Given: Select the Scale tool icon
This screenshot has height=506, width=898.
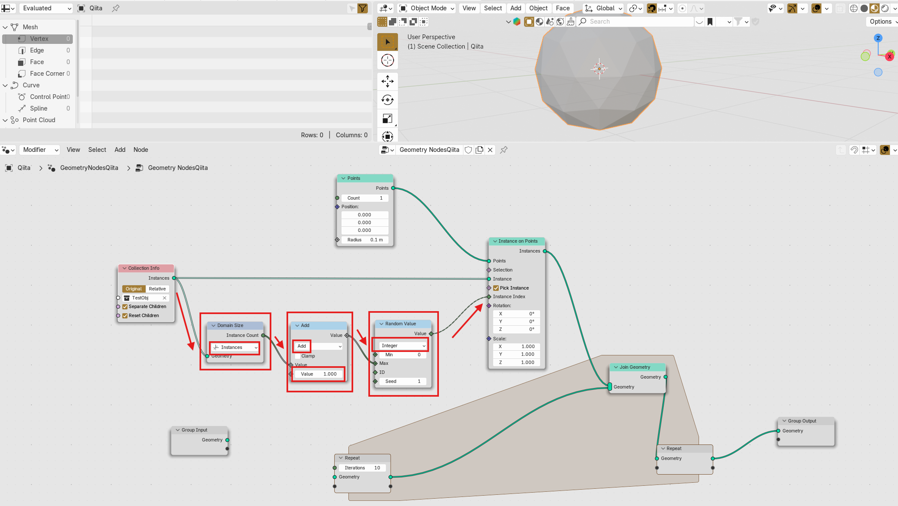Looking at the screenshot, I should click(x=387, y=119).
